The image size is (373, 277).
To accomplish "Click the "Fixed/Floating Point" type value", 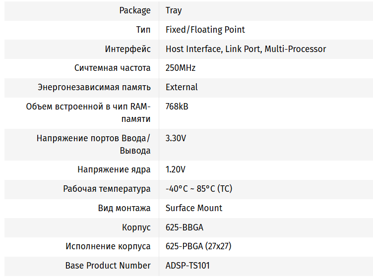I will click(x=205, y=30).
